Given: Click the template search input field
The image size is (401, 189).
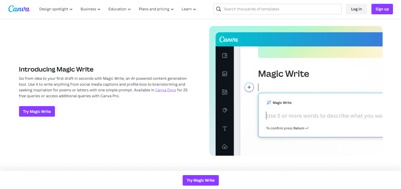Looking at the screenshot, I should (277, 9).
